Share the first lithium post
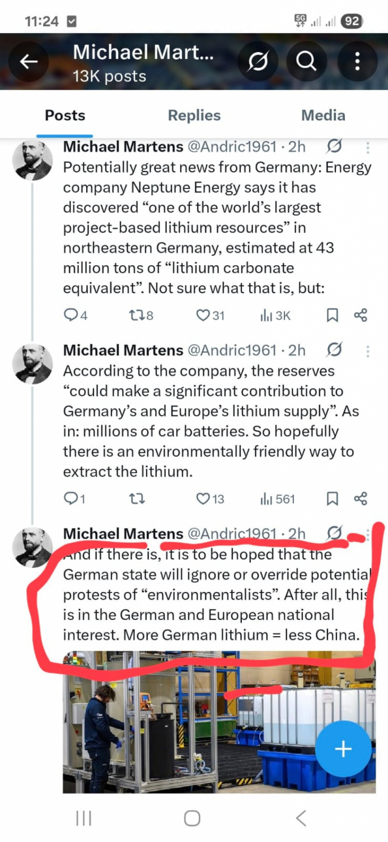The image size is (388, 842). click(360, 316)
